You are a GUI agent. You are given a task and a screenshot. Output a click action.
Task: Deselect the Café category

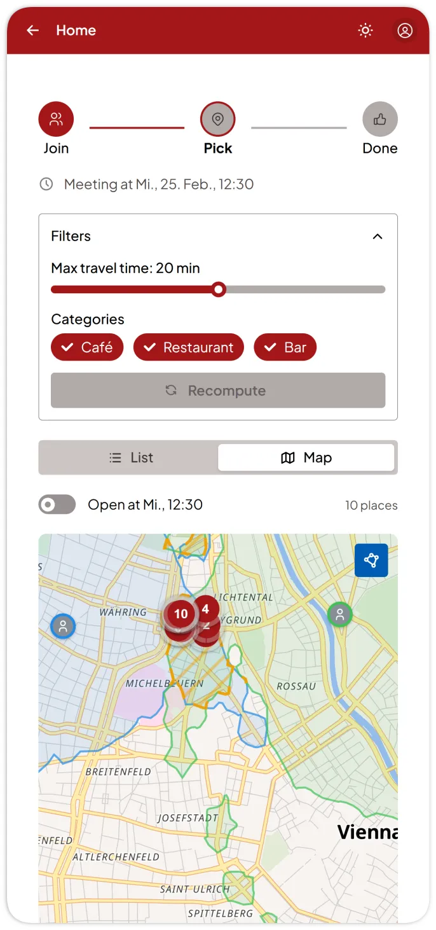(87, 347)
